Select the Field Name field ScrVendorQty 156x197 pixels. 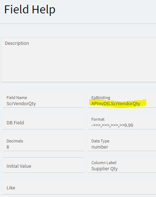(x=43, y=100)
